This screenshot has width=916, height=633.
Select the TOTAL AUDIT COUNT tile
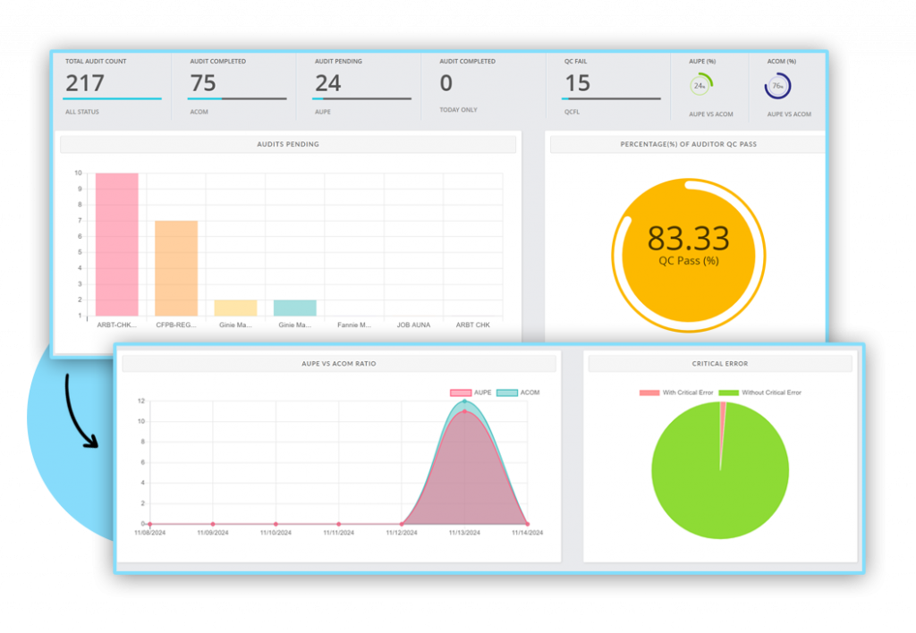[111, 86]
